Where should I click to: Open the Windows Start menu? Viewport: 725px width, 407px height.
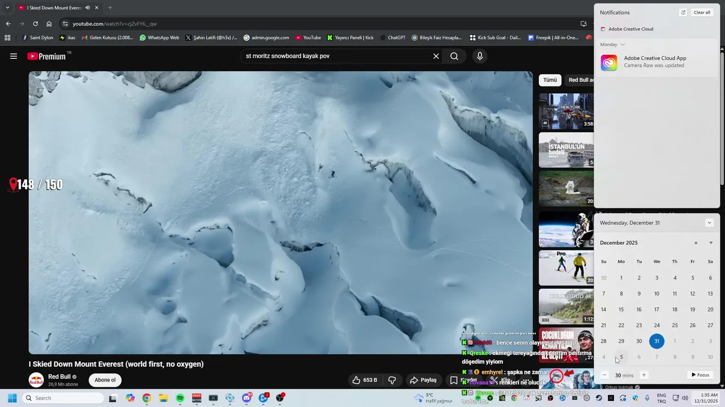click(12, 398)
